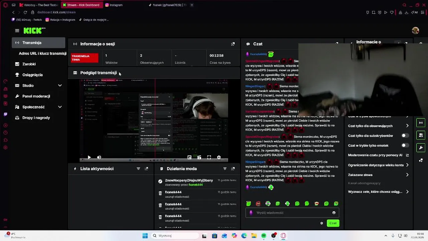This screenshot has height=241, width=428.
Task: Open picture-in-picture on the preview player
Action: [x=189, y=157]
